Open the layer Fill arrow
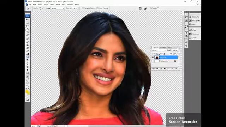Image resolution: width=226 pixels, height=127 pixels. pos(178,54)
